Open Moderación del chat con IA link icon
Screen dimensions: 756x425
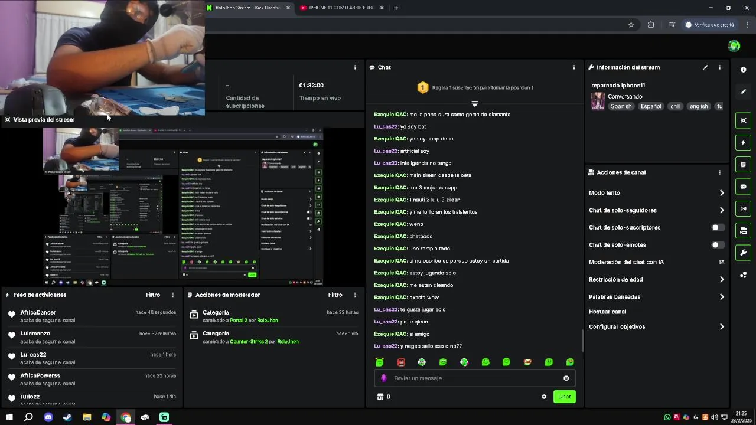[x=722, y=262]
